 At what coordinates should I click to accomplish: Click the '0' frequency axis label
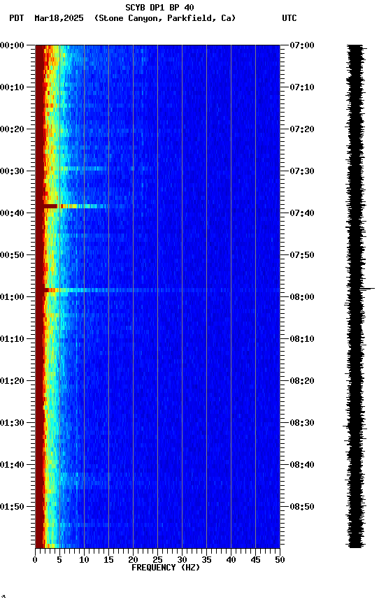pos(35,560)
